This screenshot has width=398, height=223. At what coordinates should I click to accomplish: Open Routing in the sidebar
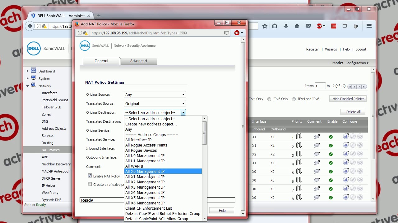(x=48, y=143)
